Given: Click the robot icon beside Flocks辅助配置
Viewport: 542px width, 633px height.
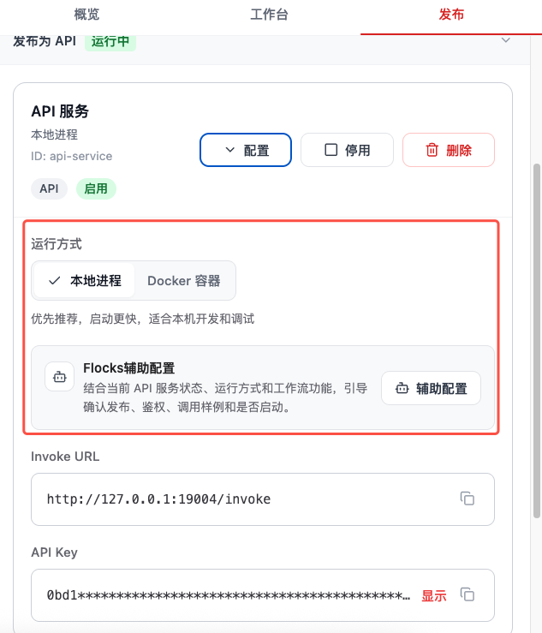Looking at the screenshot, I should [x=60, y=377].
